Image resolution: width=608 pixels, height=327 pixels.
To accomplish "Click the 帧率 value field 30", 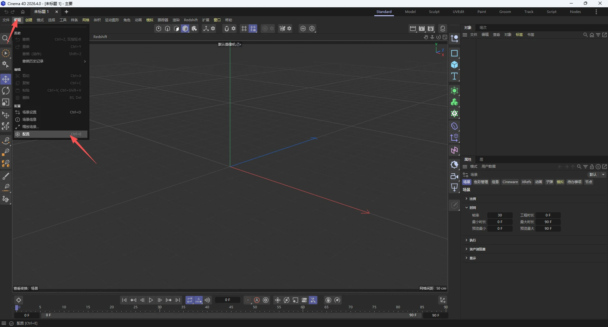I will point(500,215).
